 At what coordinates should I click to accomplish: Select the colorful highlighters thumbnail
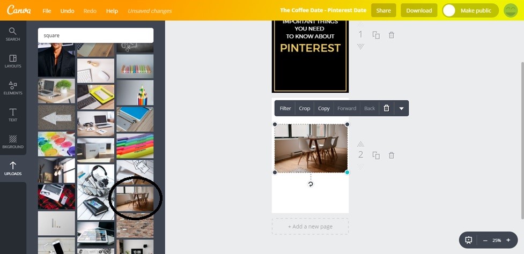tap(135, 146)
